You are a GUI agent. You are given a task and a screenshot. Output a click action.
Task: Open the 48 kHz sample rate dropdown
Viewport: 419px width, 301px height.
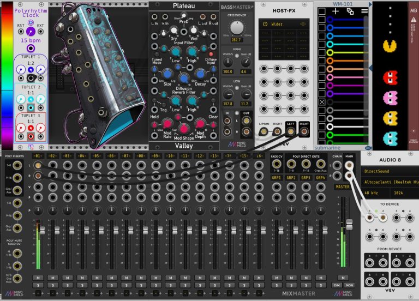(x=375, y=192)
